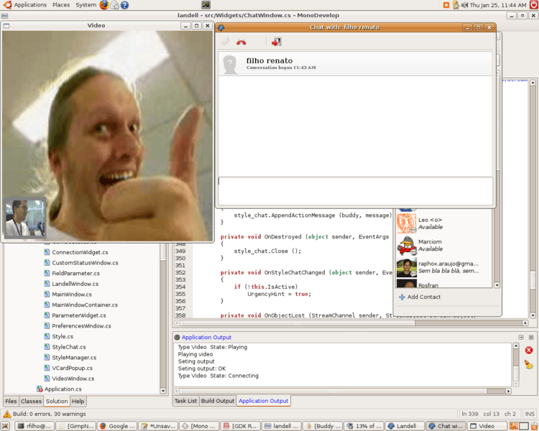This screenshot has width=539, height=431.
Task: Switch to the Build Output tab
Action: [217, 401]
